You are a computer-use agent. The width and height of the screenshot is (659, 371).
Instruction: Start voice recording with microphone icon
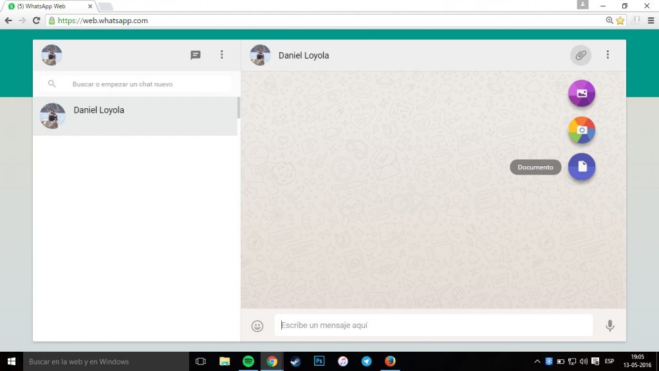609,326
